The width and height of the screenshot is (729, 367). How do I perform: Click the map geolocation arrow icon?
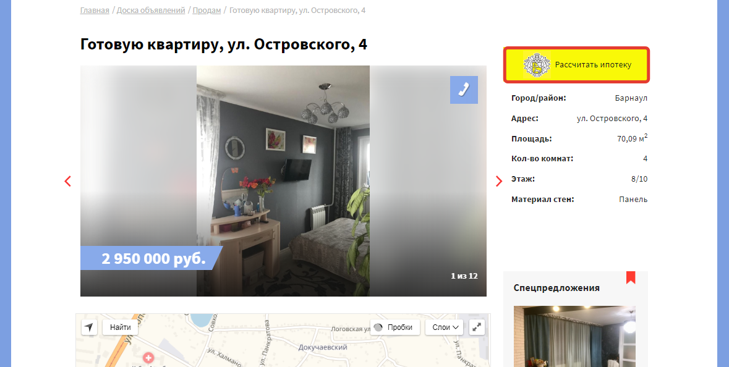(x=89, y=327)
